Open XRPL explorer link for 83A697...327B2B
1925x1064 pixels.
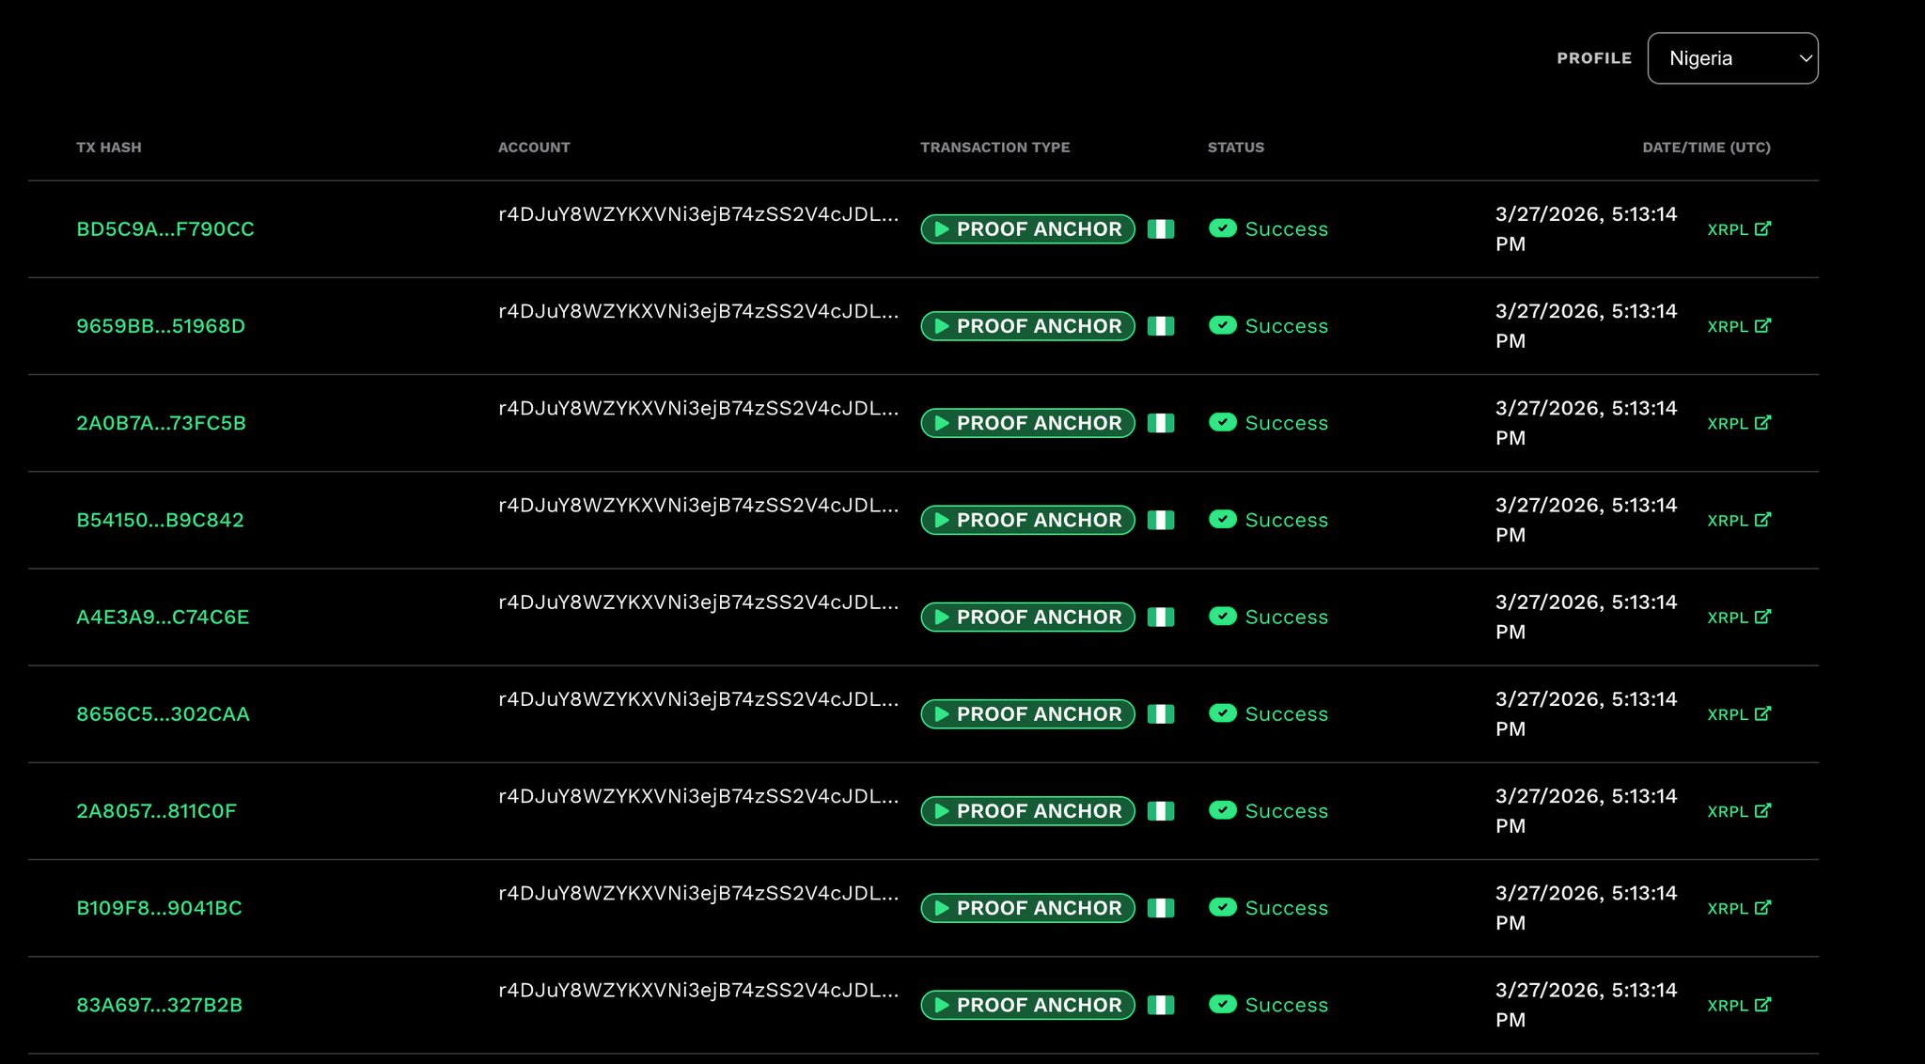tap(1739, 1005)
